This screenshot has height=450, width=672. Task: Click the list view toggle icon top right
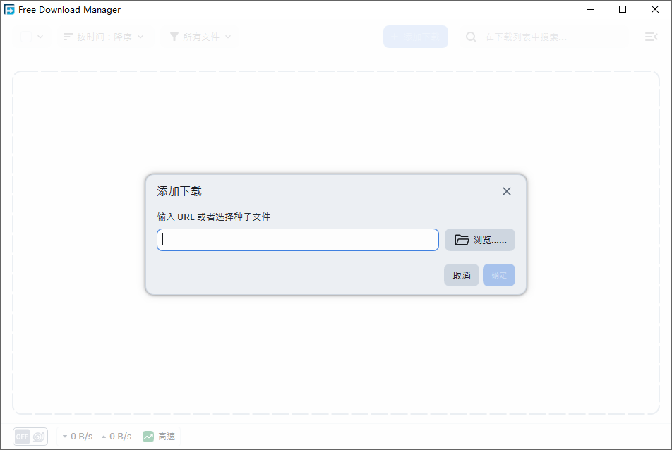coord(650,37)
